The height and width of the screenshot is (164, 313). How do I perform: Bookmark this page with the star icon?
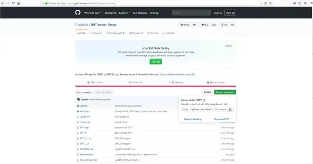pos(270,3)
